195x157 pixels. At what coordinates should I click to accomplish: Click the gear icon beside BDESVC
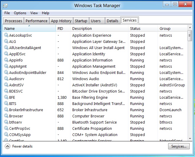click(x=6, y=91)
